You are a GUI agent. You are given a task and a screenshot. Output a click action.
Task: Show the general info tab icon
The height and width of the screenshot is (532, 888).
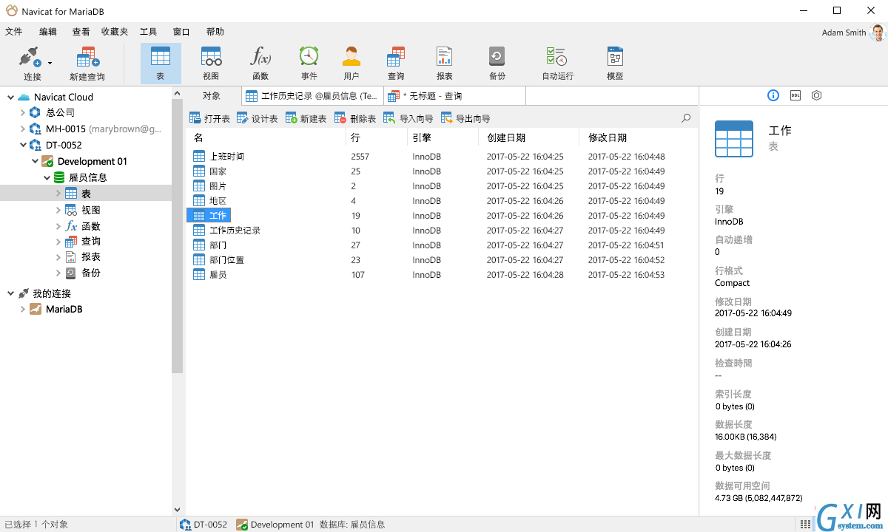pos(773,95)
